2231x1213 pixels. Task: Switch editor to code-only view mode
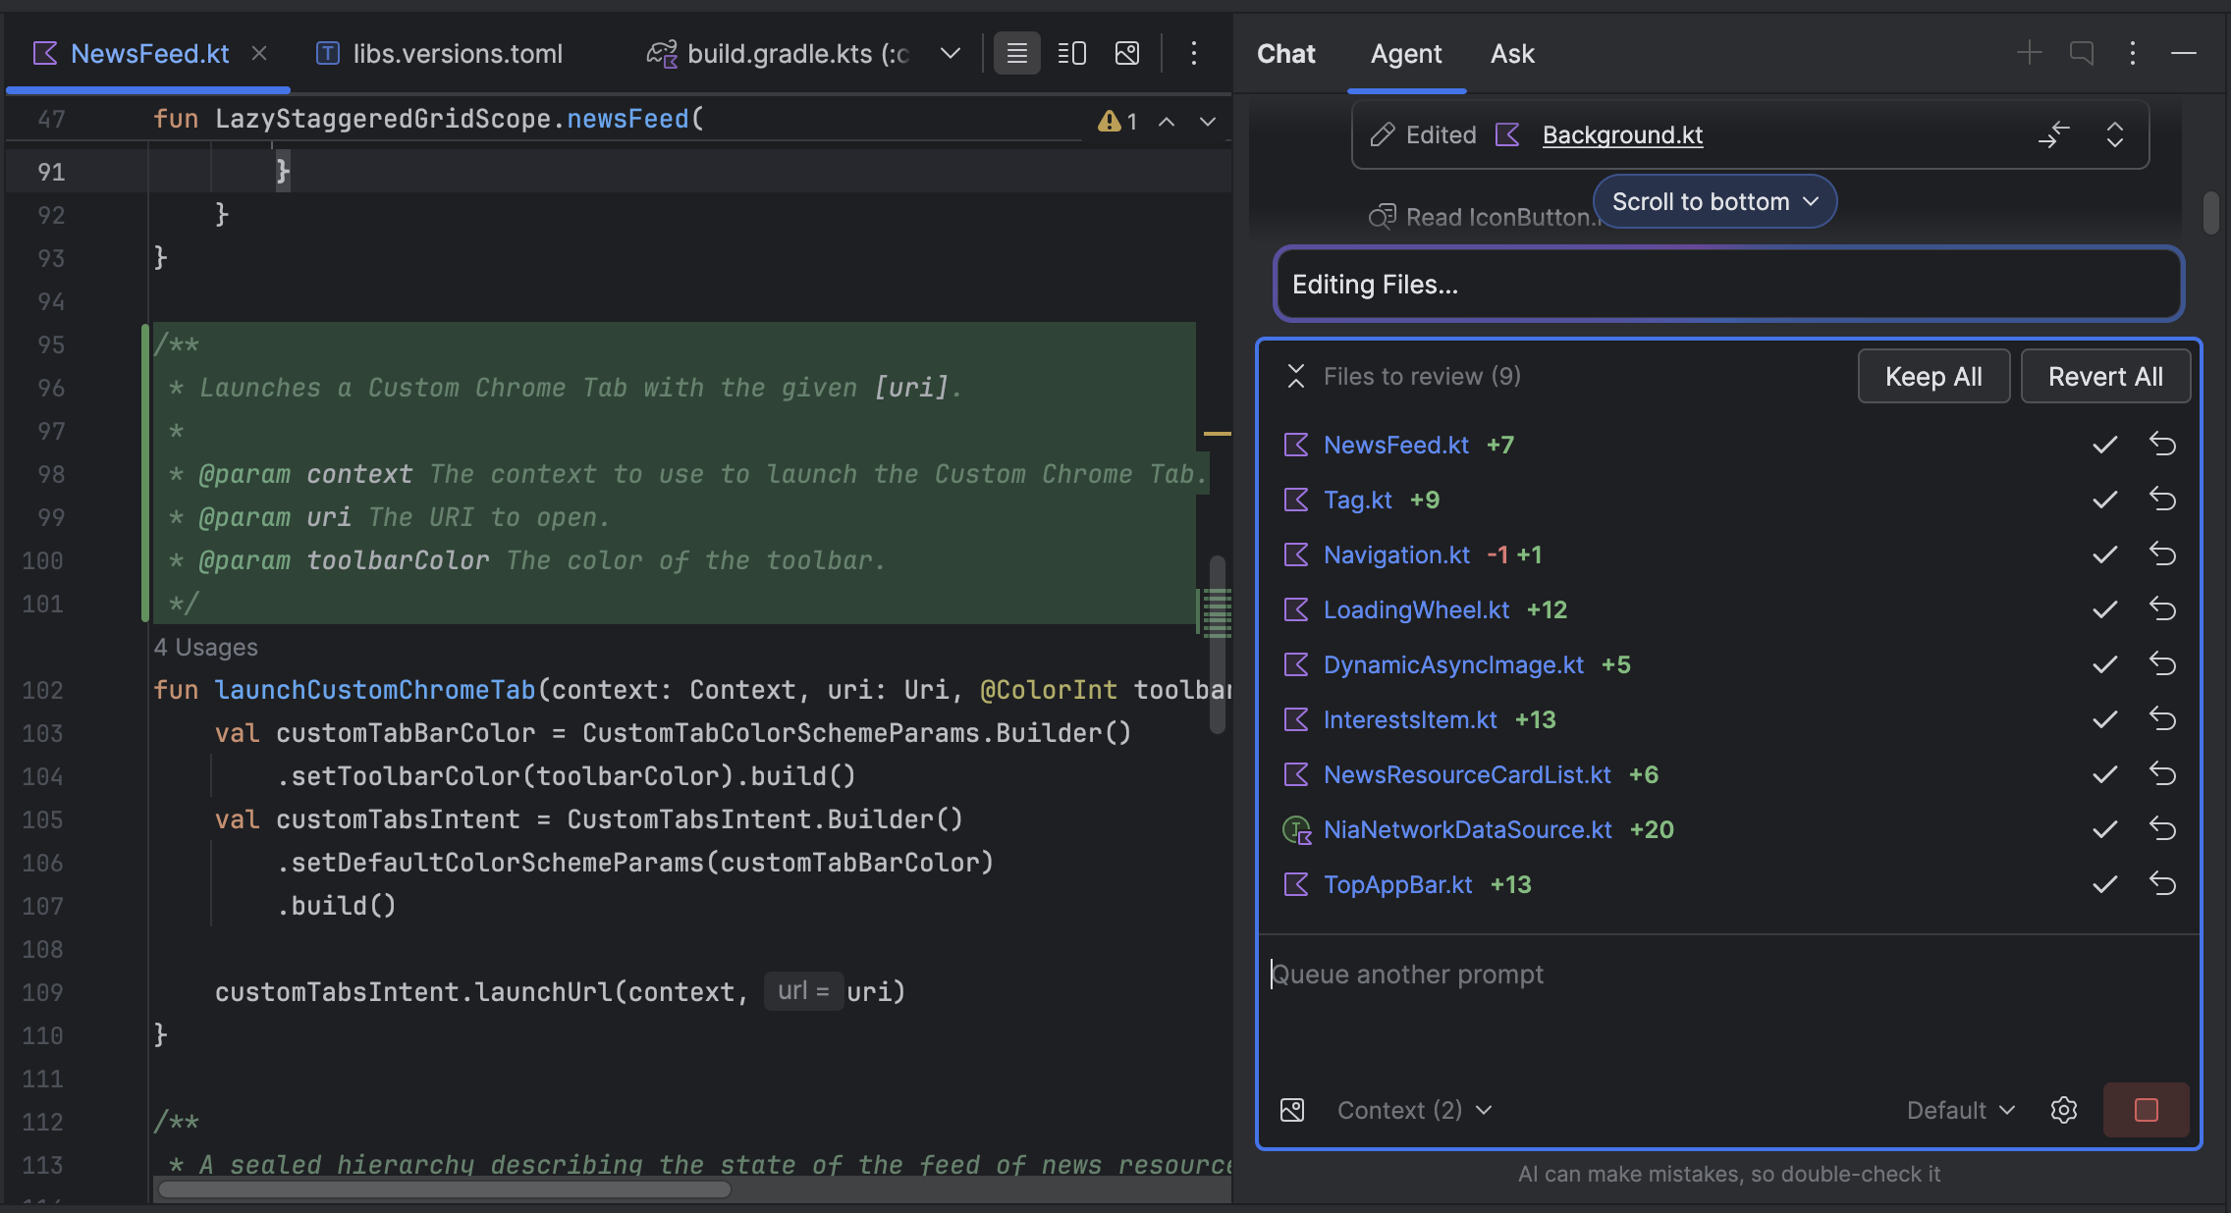coord(1016,53)
